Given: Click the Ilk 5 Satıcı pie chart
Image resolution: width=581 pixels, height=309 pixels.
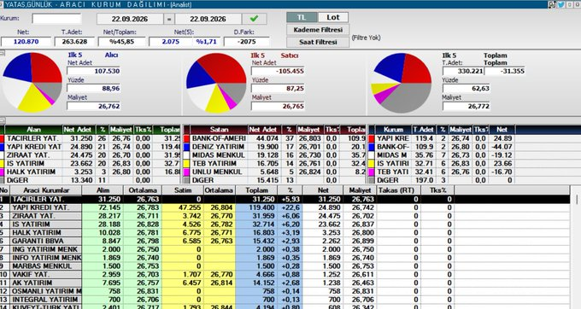Looking at the screenshot, I should (216, 83).
